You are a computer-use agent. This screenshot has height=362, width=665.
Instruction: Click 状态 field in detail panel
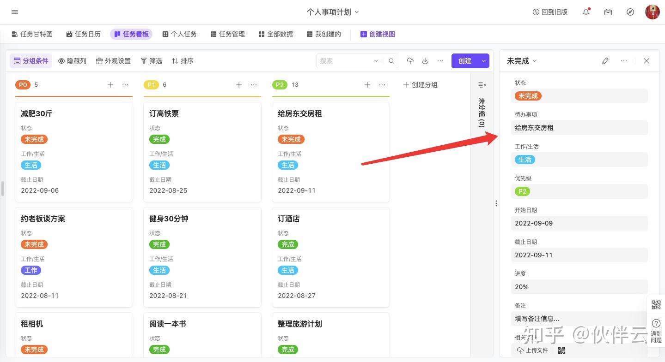pyautogui.click(x=580, y=96)
